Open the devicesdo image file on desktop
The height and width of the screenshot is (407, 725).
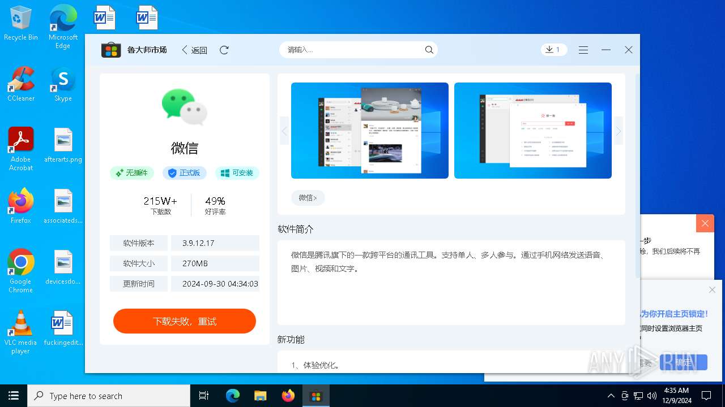(63, 267)
